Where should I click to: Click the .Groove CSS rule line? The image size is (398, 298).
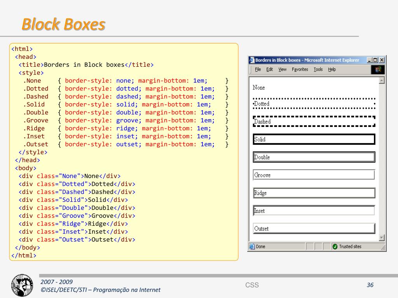pyautogui.click(x=126, y=120)
